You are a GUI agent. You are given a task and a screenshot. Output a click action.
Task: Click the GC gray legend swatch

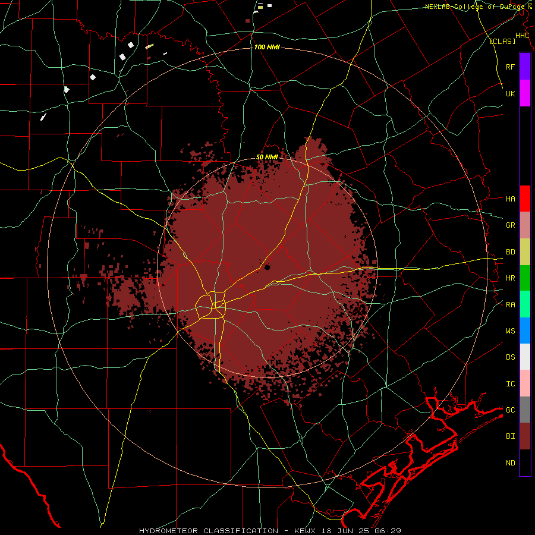(x=525, y=410)
